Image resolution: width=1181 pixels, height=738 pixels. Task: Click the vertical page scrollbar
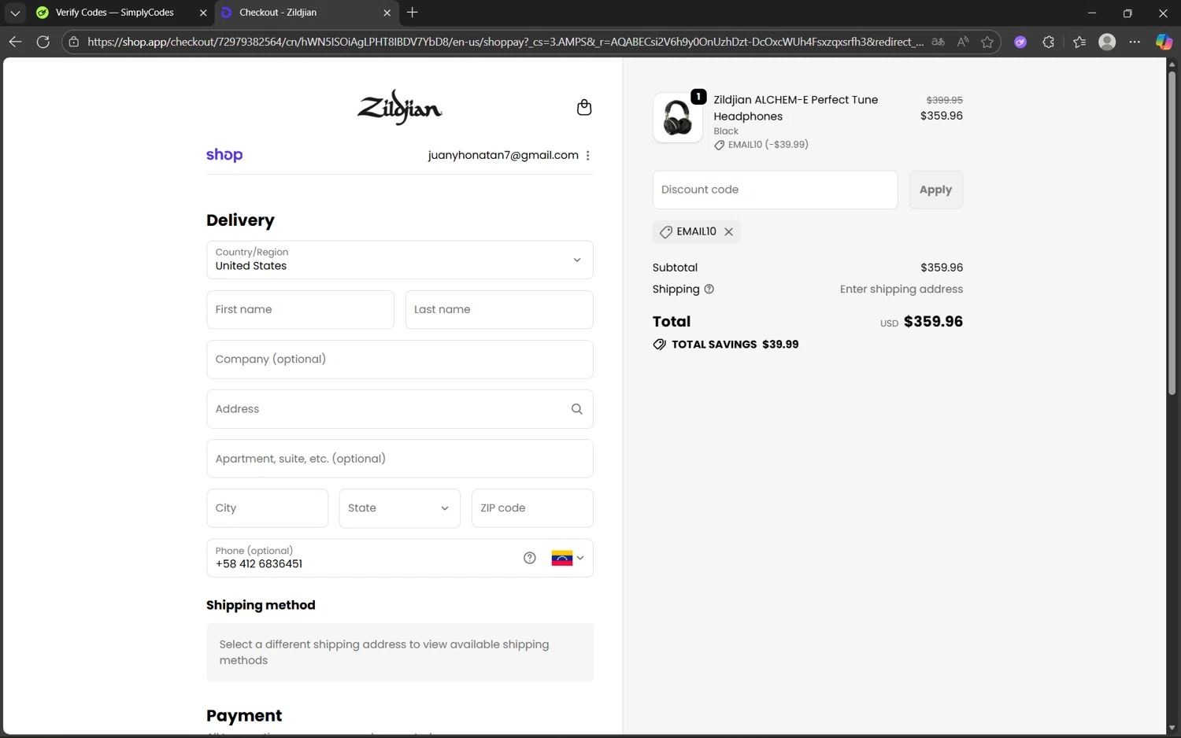pyautogui.click(x=1172, y=233)
